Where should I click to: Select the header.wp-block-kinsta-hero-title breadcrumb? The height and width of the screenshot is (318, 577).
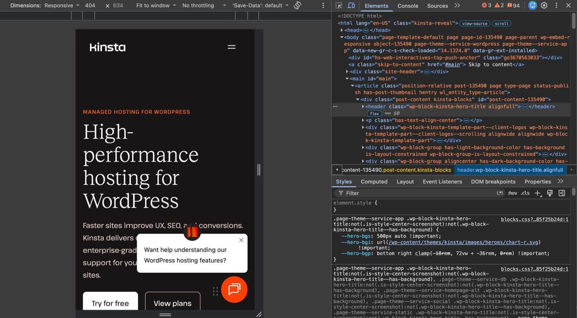click(x=510, y=170)
